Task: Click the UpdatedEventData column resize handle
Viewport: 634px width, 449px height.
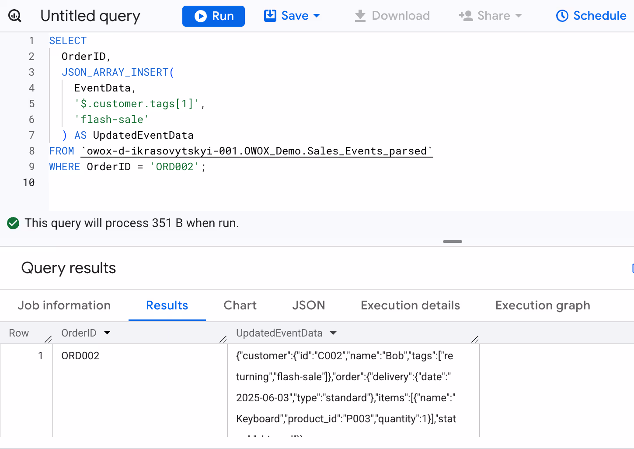Action: point(475,339)
